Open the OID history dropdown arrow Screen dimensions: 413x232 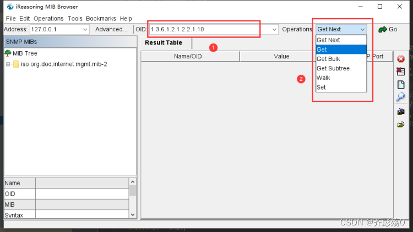pyautogui.click(x=274, y=29)
